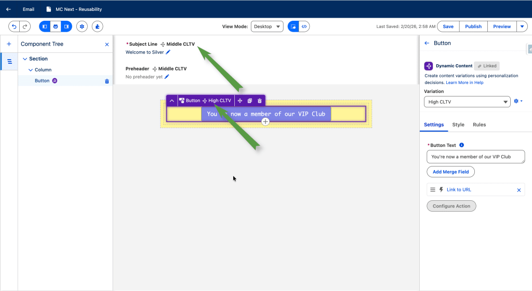The width and height of the screenshot is (532, 291).
Task: Click into the Button Text field
Action: click(x=475, y=157)
